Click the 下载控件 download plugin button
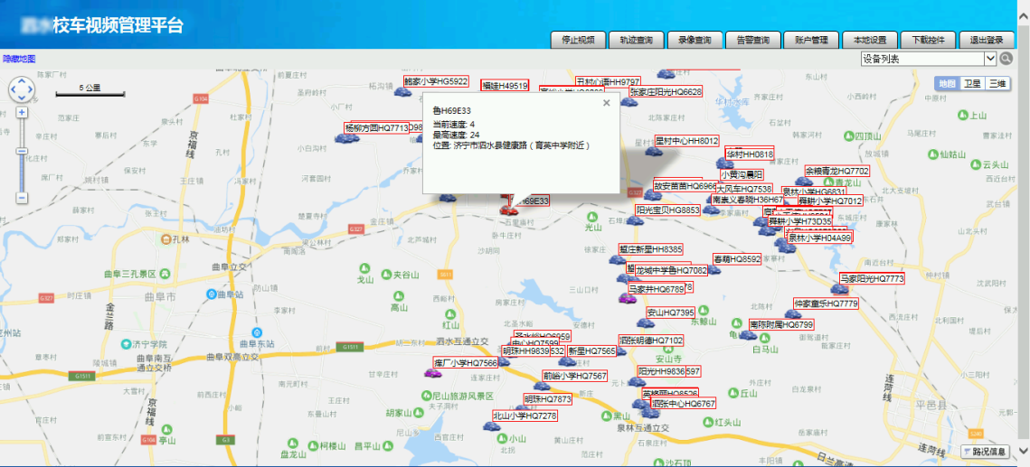Screen dimensions: 1030x467 928,40
